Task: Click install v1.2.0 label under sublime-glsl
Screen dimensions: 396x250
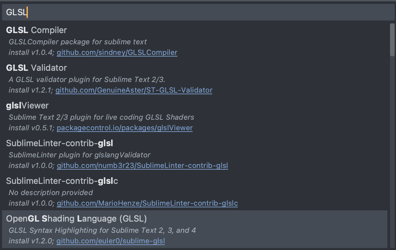Action: [31, 241]
